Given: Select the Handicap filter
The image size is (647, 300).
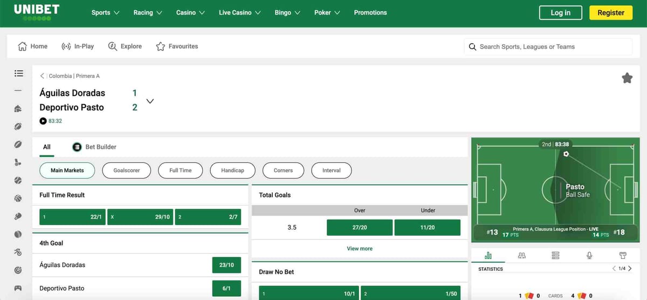Looking at the screenshot, I should (x=233, y=171).
